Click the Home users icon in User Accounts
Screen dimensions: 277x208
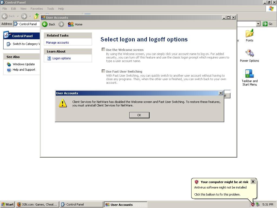(x=71, y=24)
